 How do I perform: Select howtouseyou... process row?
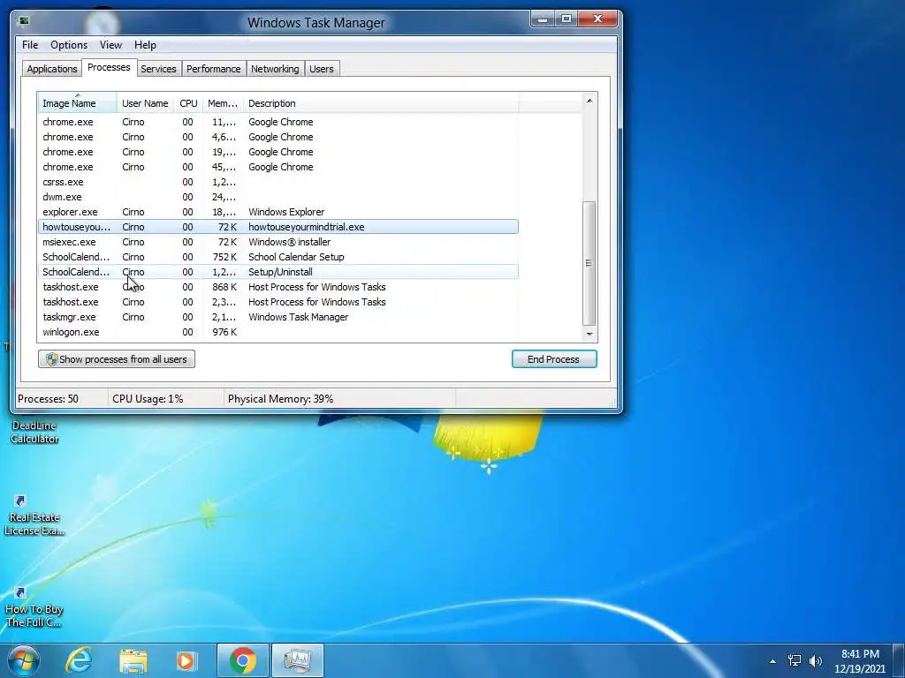(278, 227)
